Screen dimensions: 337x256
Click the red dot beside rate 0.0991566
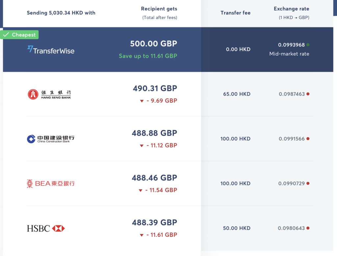pyautogui.click(x=308, y=139)
